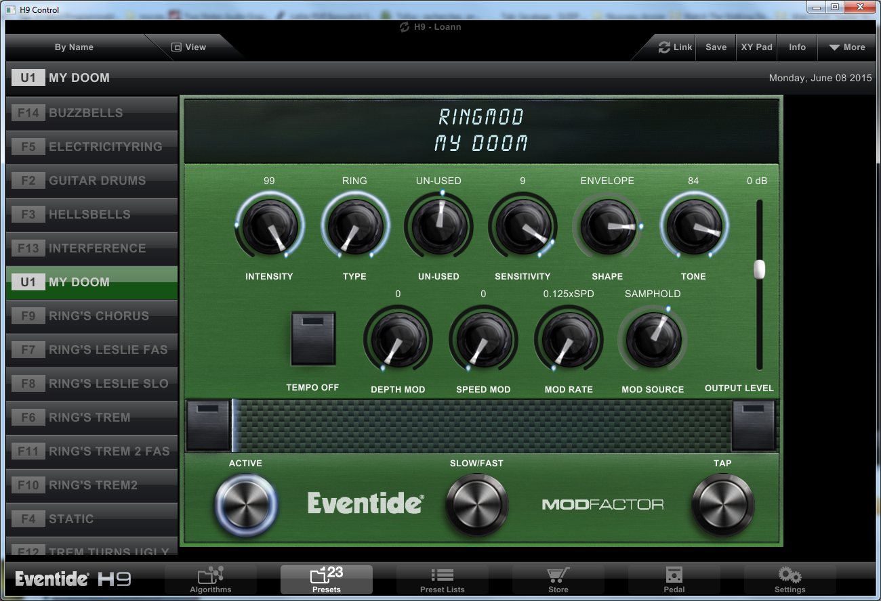Open the XY Pad

tap(756, 47)
